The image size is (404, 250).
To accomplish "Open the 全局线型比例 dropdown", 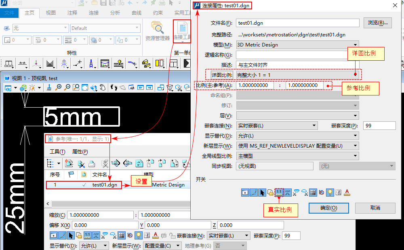I will [298, 156].
